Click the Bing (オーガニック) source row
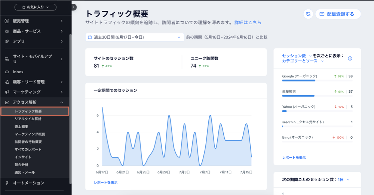This screenshot has width=374, height=195. point(317,139)
